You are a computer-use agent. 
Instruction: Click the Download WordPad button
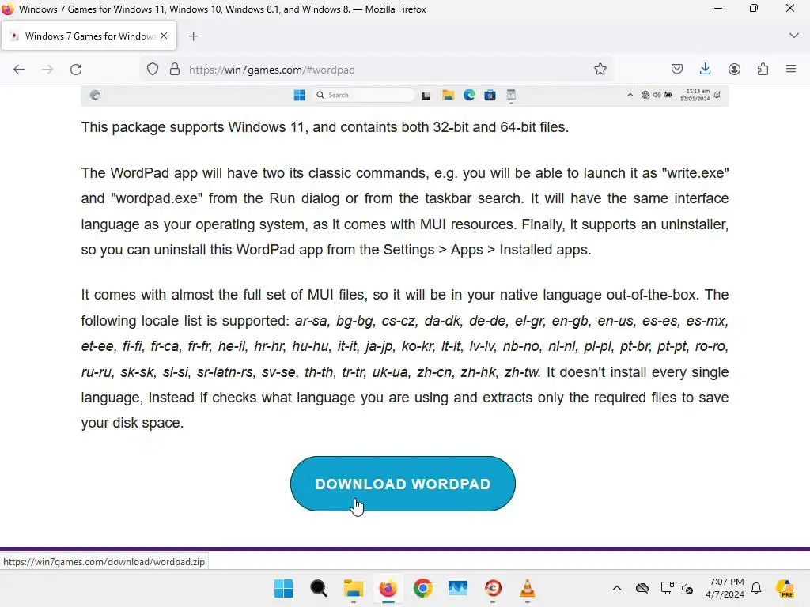point(403,484)
